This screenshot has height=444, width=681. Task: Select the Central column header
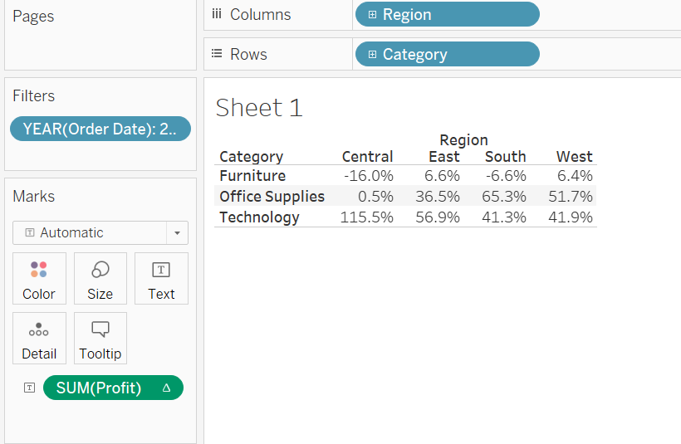pyautogui.click(x=367, y=156)
